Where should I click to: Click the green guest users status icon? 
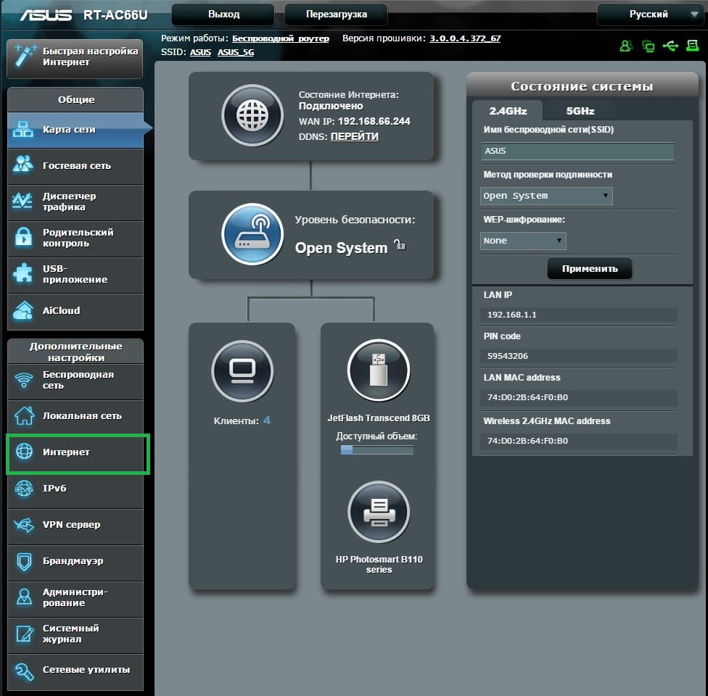626,46
